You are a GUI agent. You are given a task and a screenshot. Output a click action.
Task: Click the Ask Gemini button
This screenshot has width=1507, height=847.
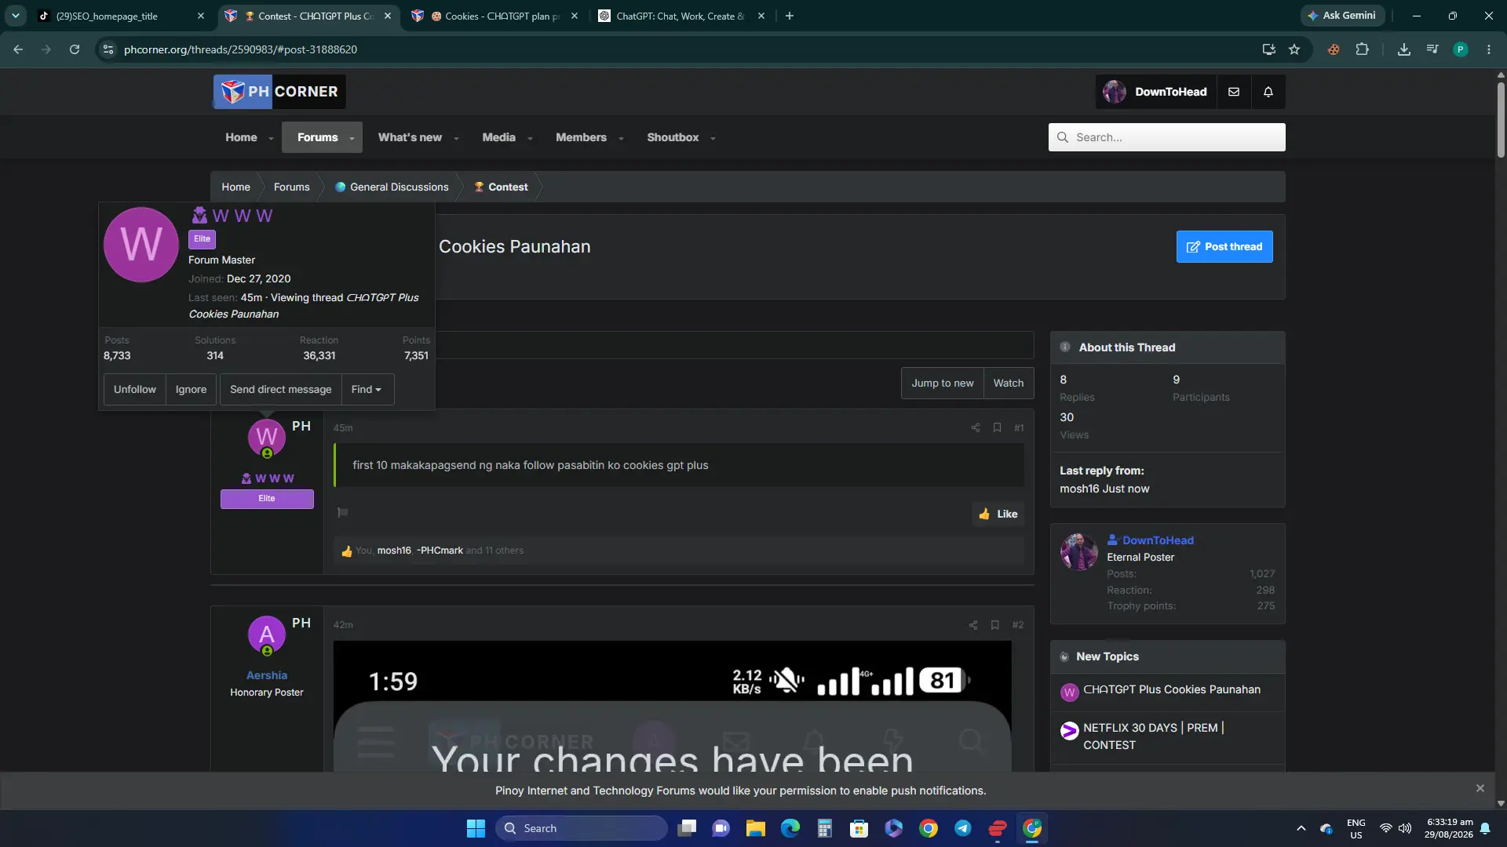pyautogui.click(x=1342, y=16)
